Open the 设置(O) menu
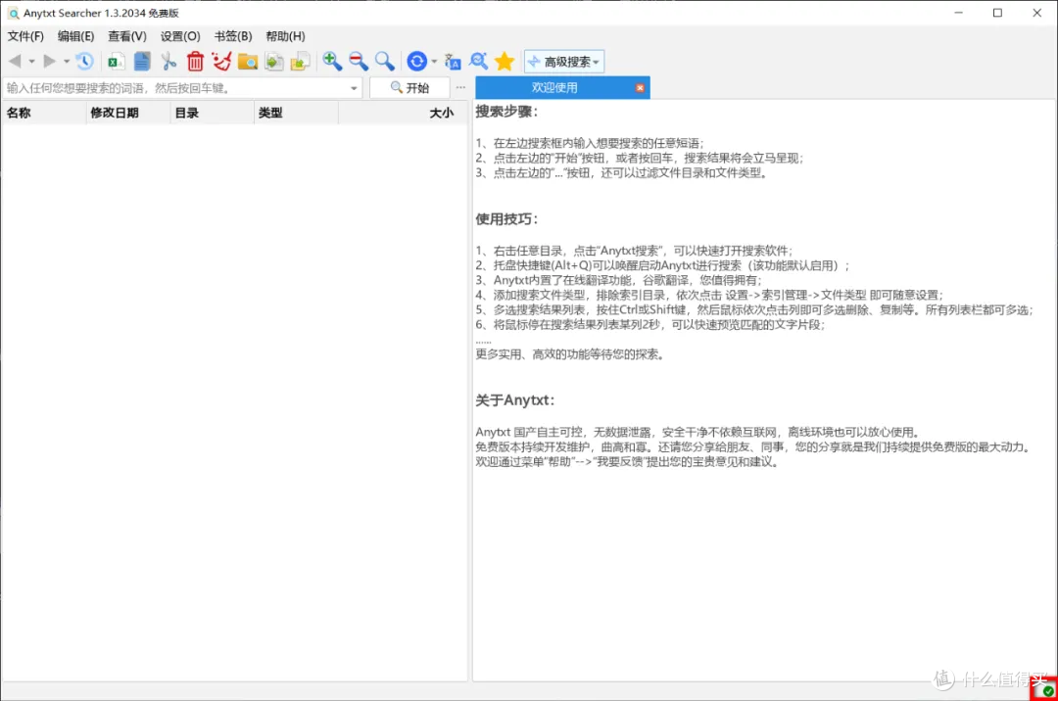This screenshot has width=1058, height=701. coord(180,36)
